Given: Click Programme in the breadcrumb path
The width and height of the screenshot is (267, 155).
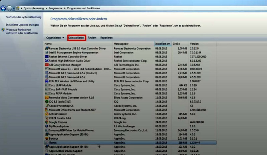Looking at the screenshot, I should (55, 8).
